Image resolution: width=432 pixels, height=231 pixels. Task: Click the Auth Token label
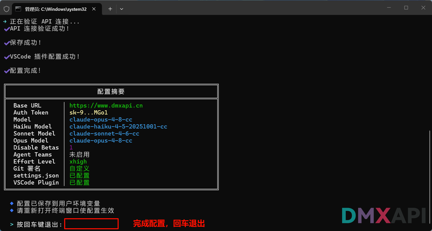[x=31, y=112]
